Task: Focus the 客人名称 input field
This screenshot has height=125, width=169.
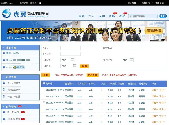Action: (71, 54)
